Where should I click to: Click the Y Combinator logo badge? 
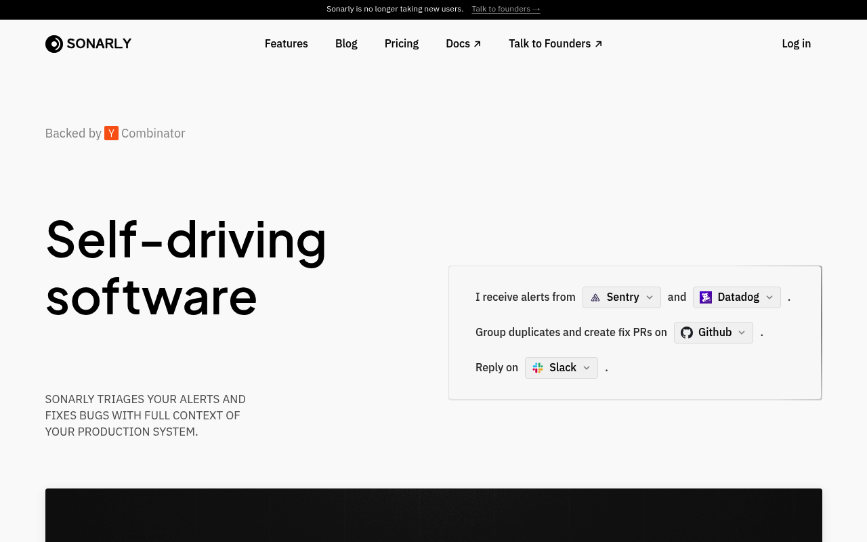point(111,133)
